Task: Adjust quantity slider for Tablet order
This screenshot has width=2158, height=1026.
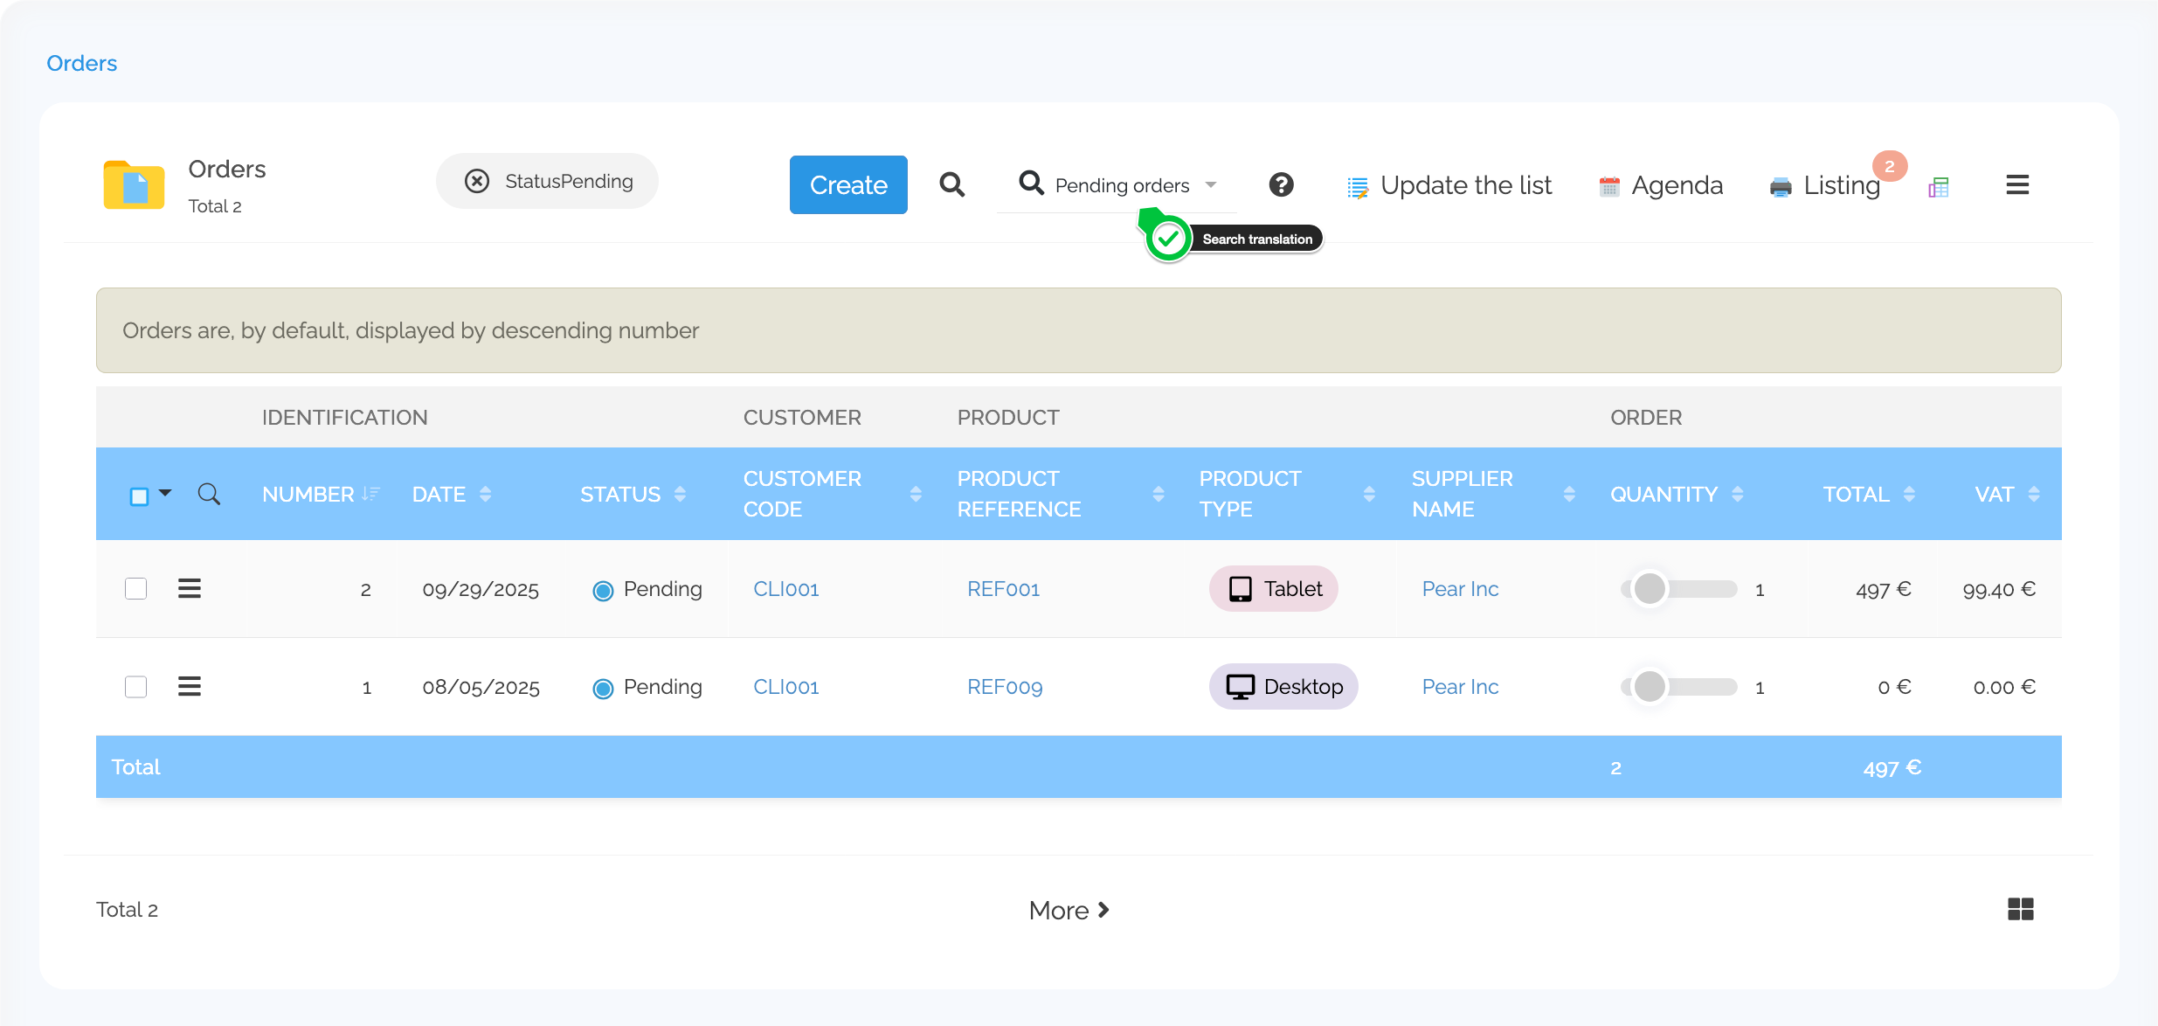Action: [1650, 588]
